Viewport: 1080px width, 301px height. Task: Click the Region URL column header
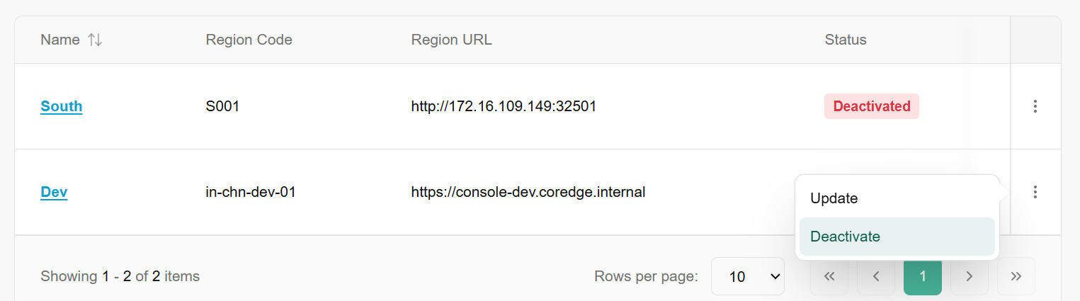coord(451,40)
